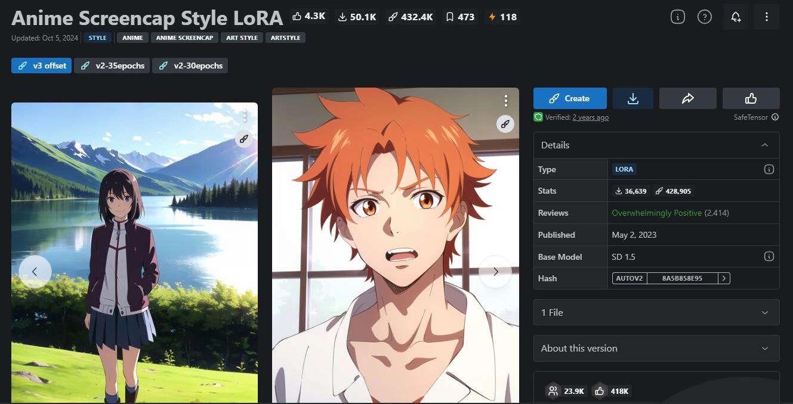The height and width of the screenshot is (404, 793).
Task: Click hash arrow next to 8A5B858E95
Action: (x=724, y=278)
